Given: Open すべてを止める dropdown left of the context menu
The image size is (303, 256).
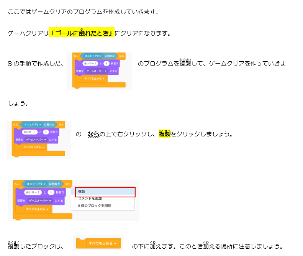Looking at the screenshot, I should point(37,209).
